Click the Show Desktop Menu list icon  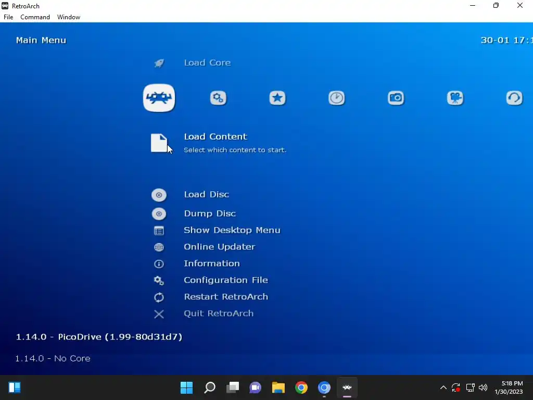coord(159,231)
